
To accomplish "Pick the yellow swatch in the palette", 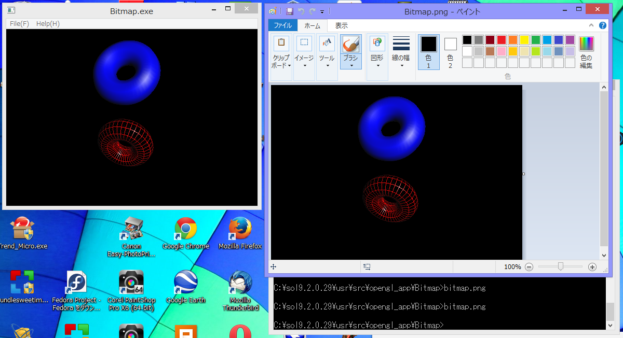I will coord(524,40).
